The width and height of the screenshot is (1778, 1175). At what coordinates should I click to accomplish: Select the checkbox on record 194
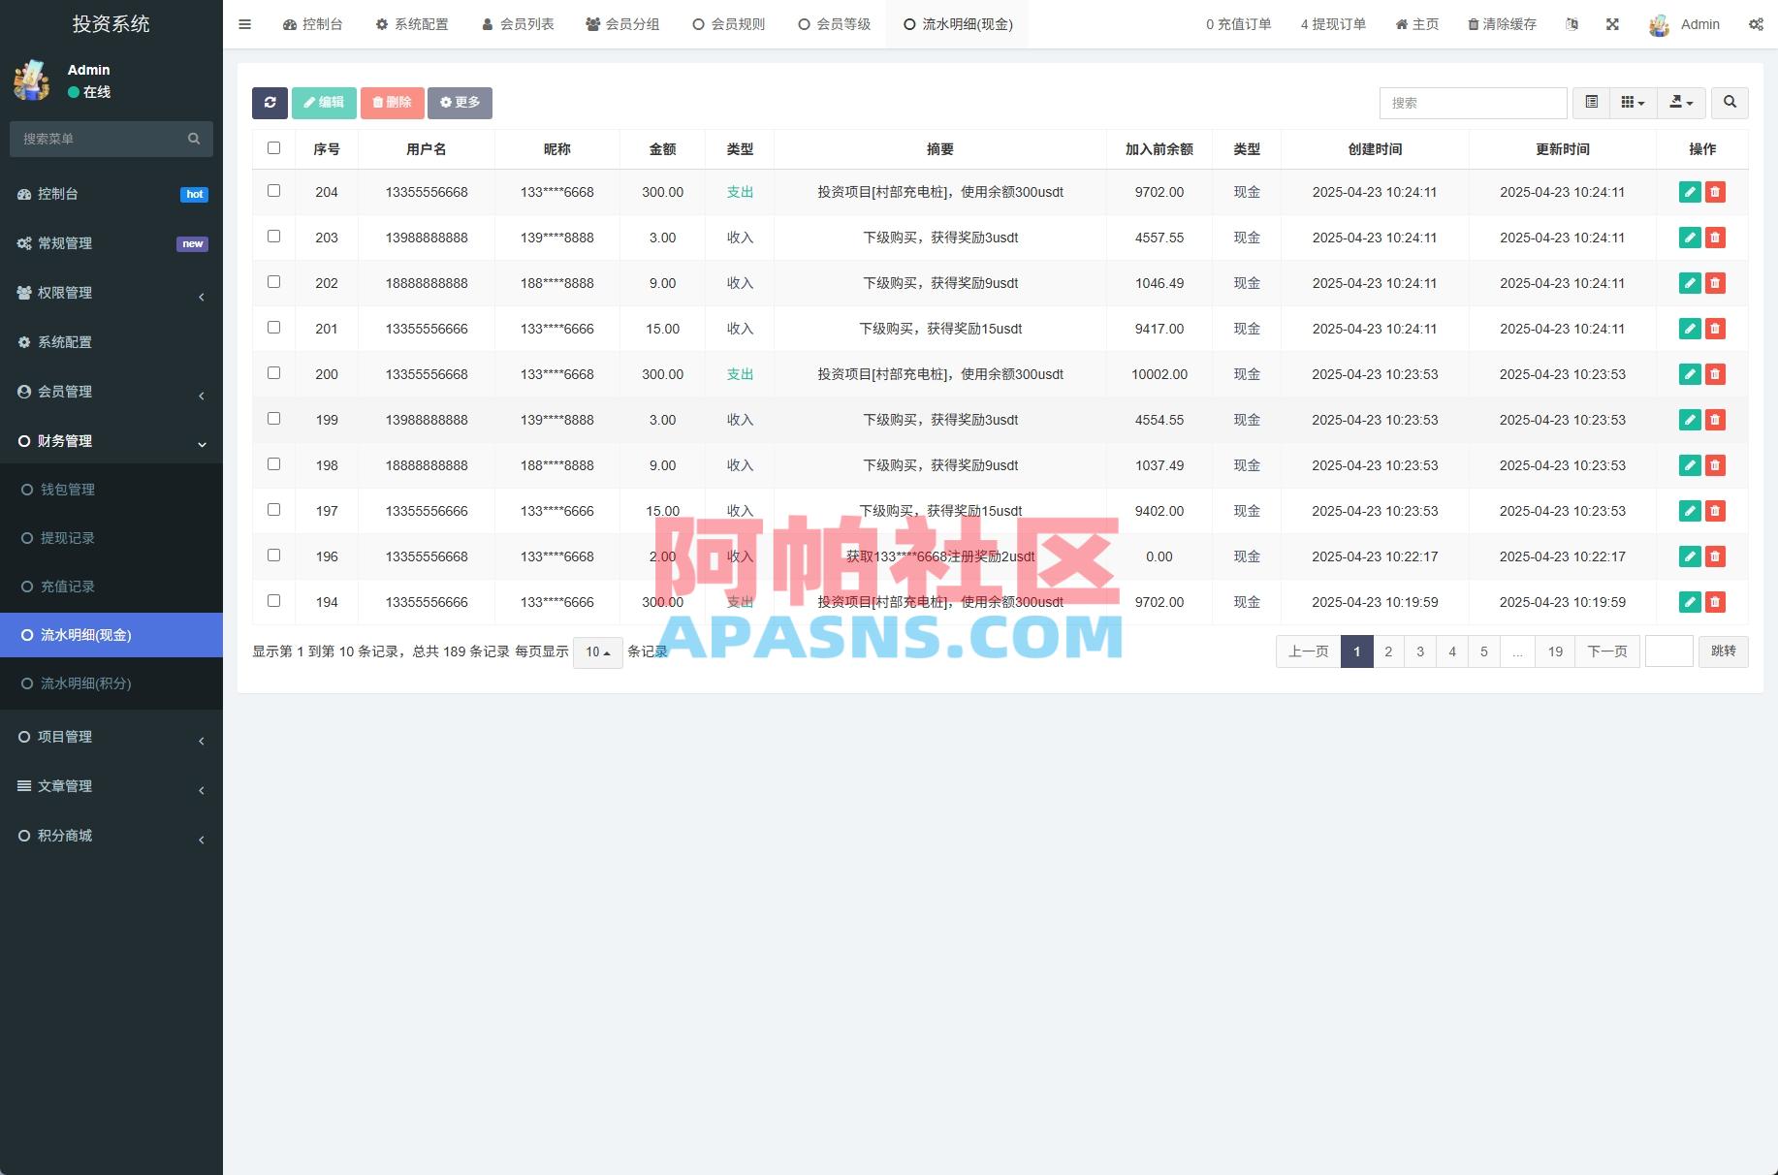pos(273,601)
